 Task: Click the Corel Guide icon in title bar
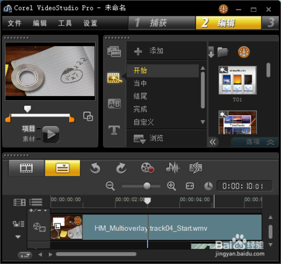click(x=223, y=9)
